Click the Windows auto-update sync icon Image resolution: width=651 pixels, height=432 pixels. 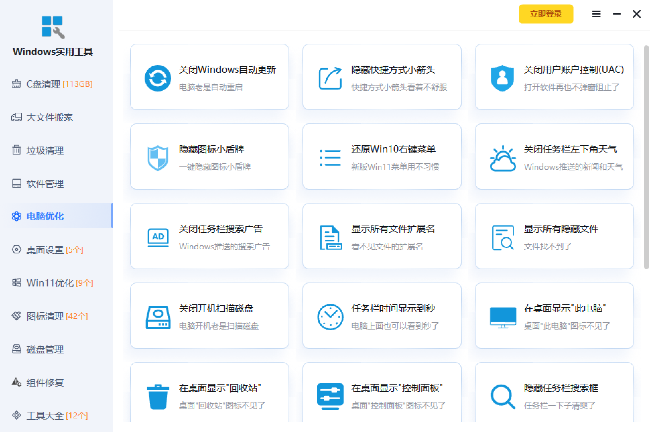pos(158,78)
